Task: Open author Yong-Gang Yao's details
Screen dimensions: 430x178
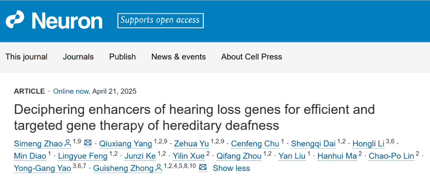Action: 43,168
